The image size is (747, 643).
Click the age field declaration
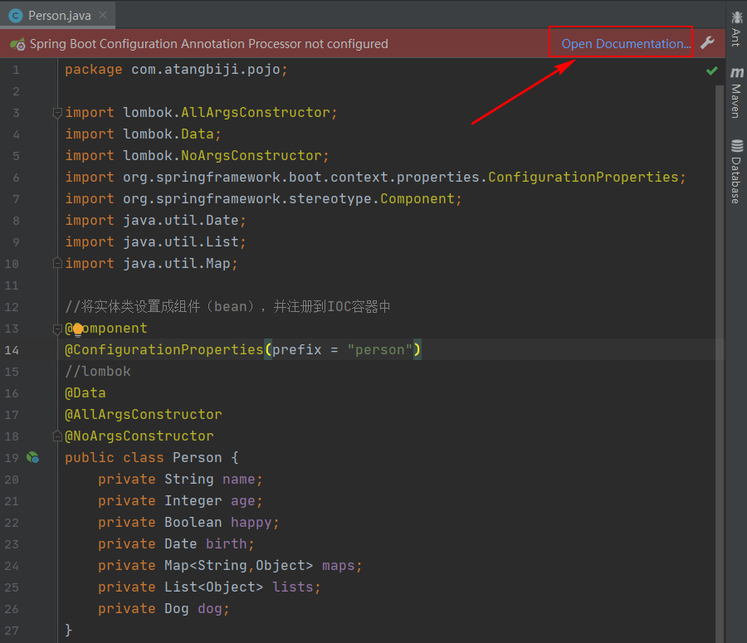[x=180, y=500]
